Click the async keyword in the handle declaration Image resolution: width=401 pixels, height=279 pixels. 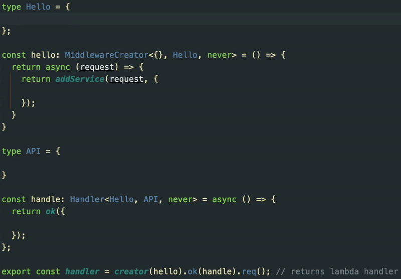224,200
